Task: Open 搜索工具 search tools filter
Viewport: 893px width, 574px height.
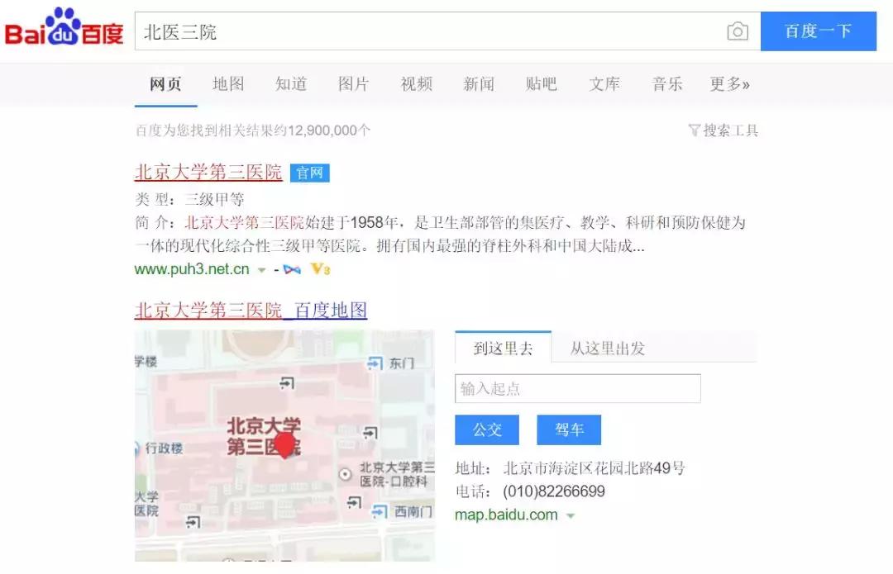Action: (x=731, y=130)
